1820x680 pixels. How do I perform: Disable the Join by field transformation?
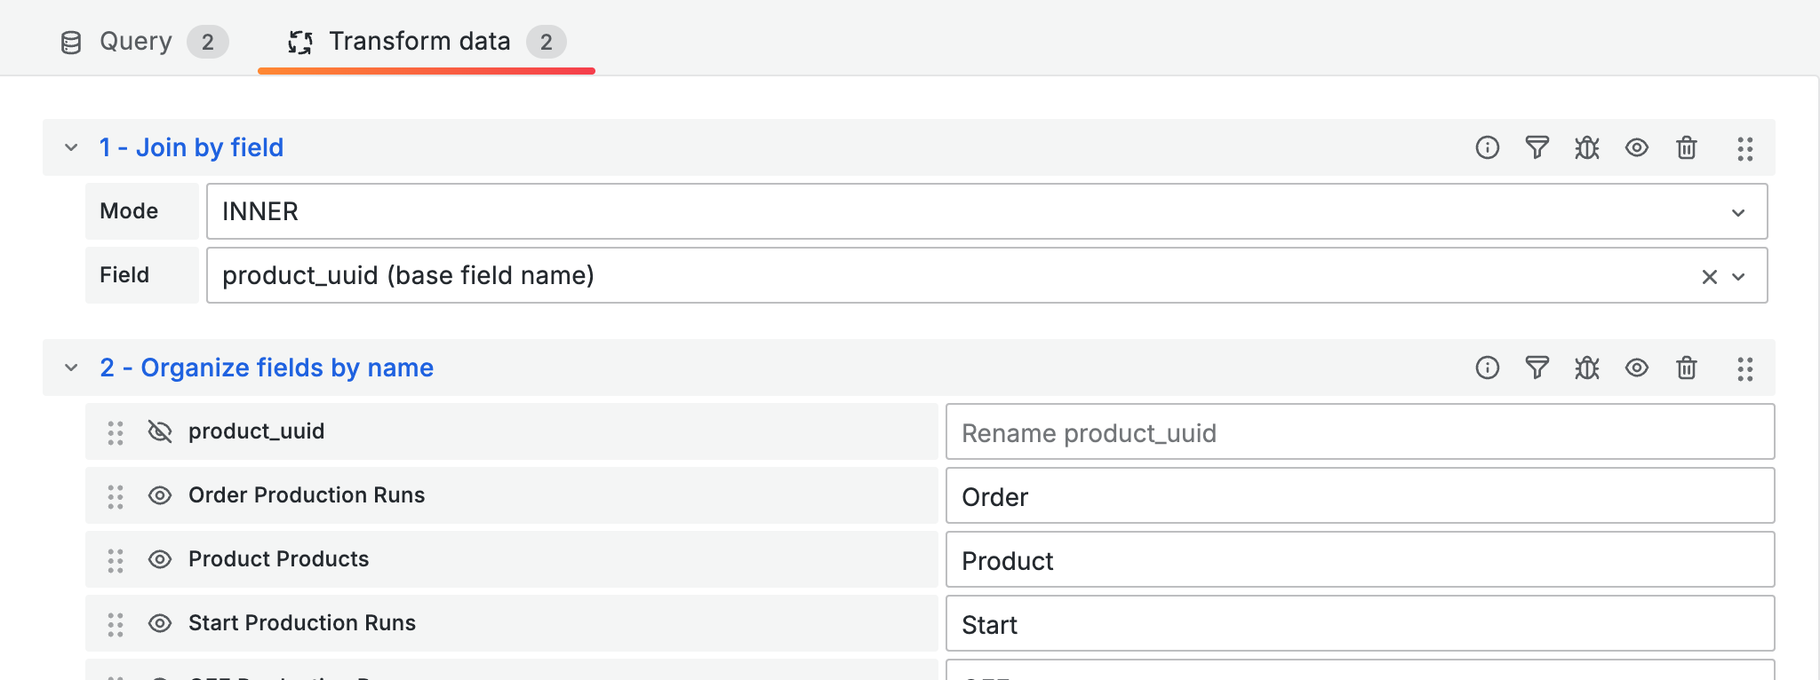click(1637, 147)
